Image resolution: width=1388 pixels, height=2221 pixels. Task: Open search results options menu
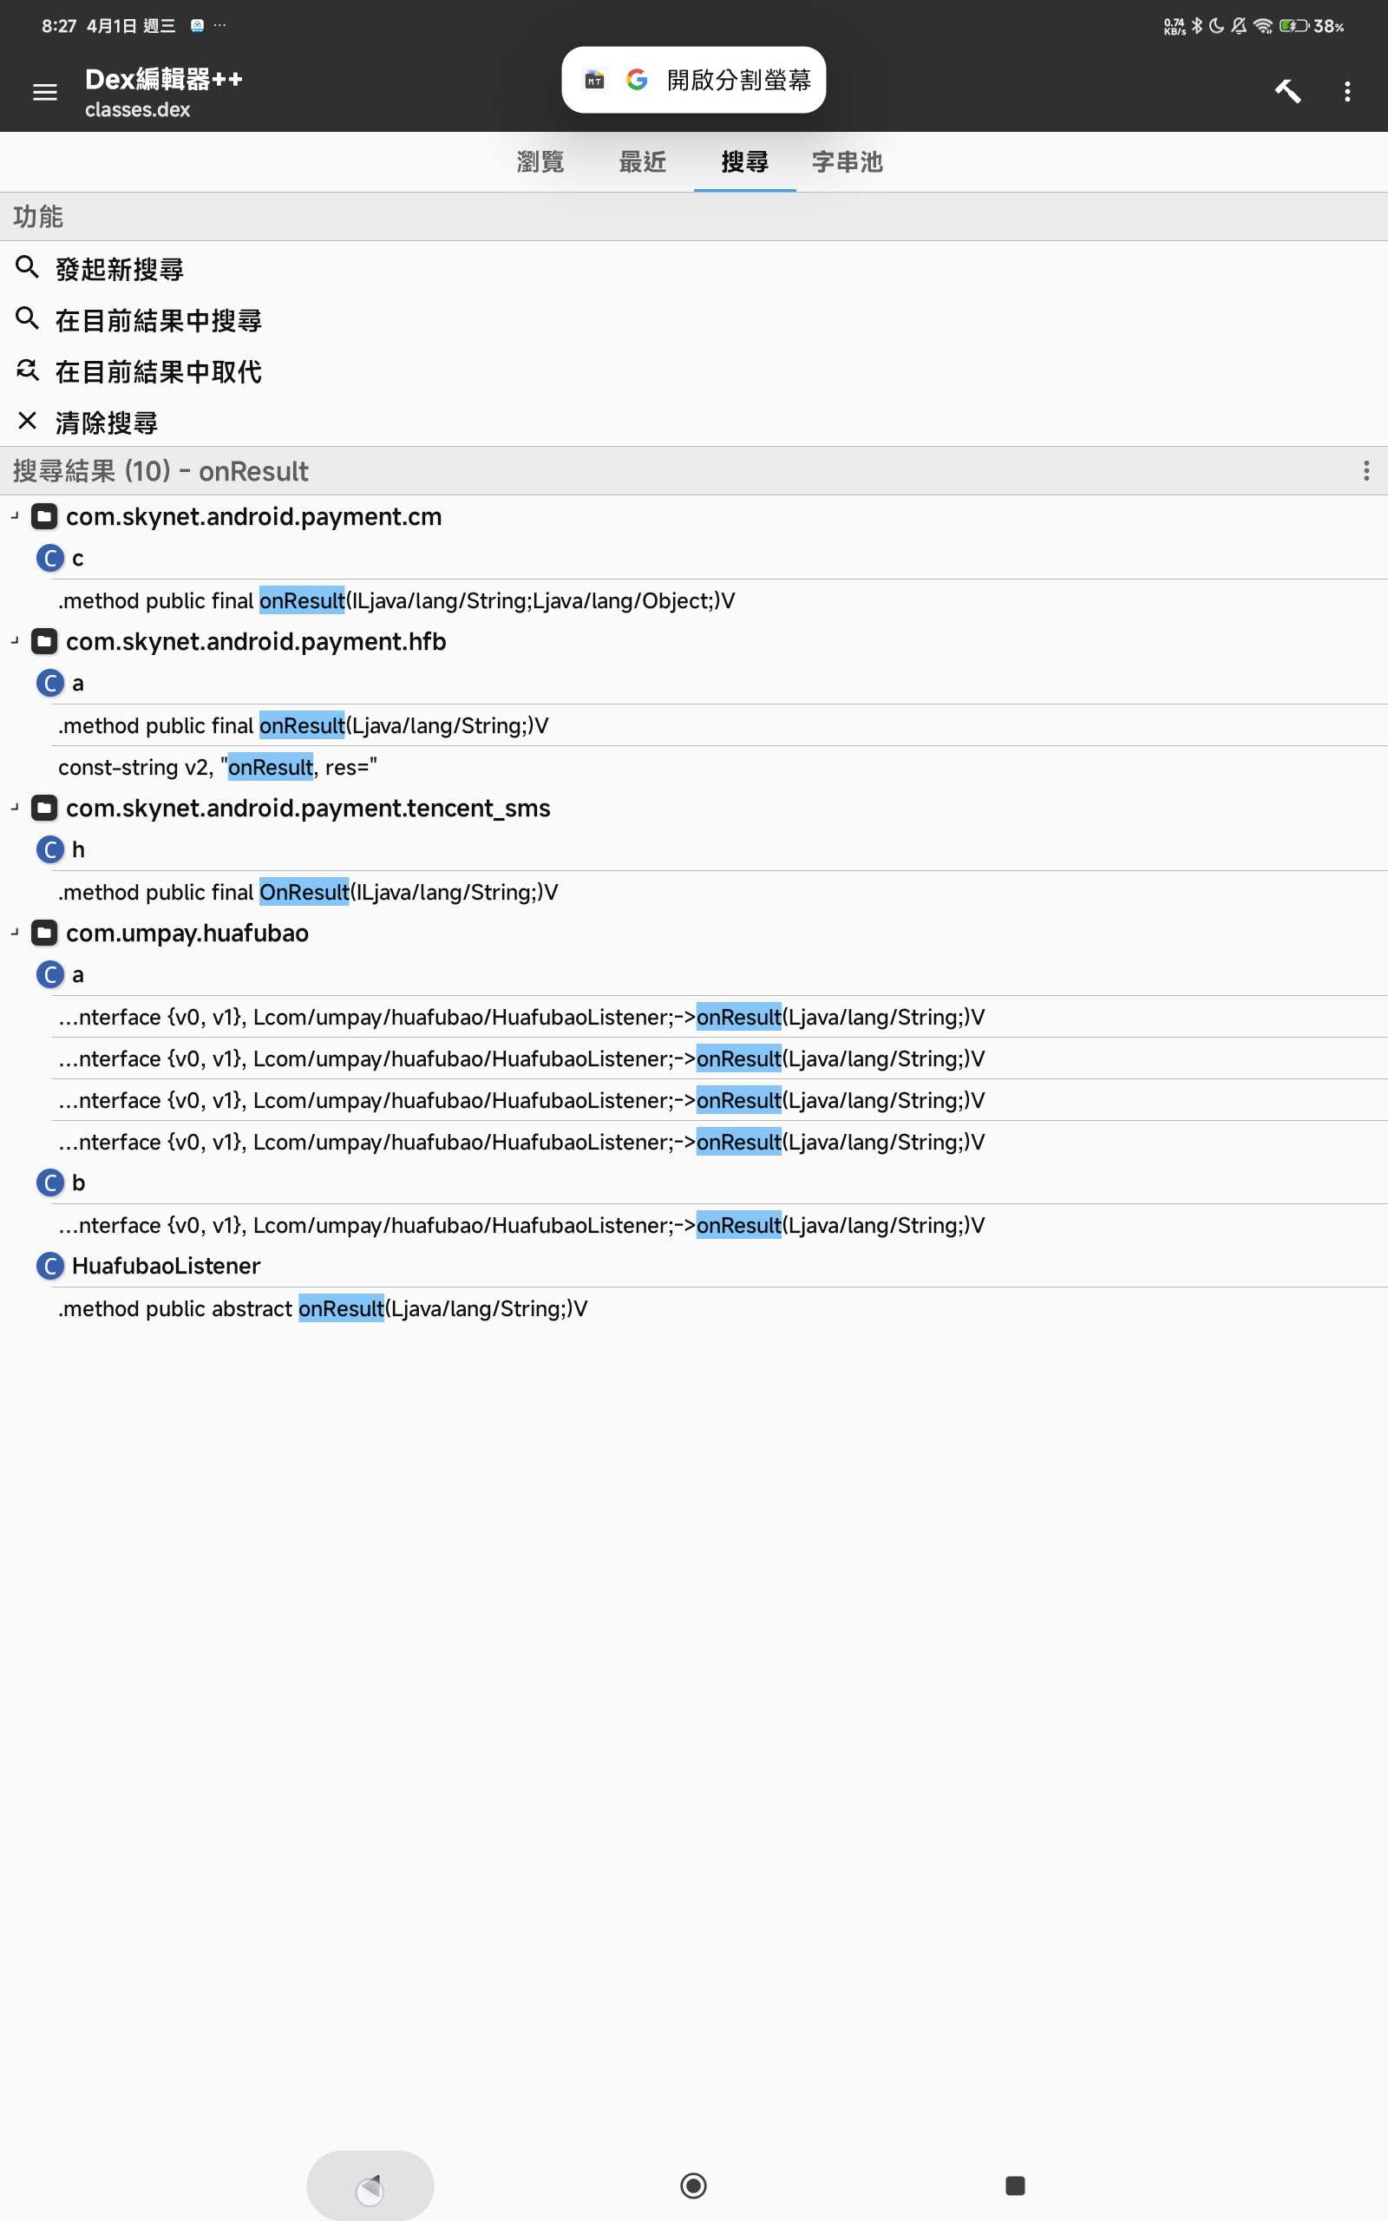[1366, 471]
